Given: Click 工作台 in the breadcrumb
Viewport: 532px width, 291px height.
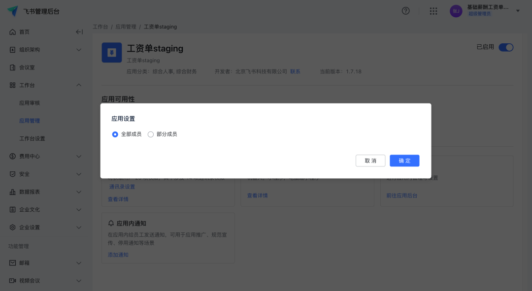Looking at the screenshot, I should click(x=100, y=27).
